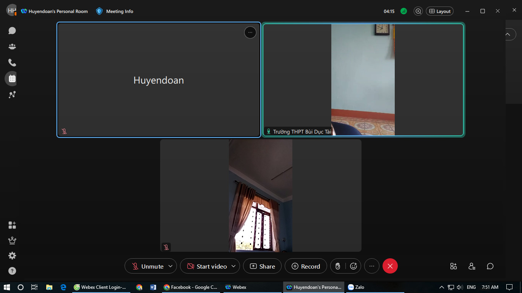Unmute the microphone
This screenshot has height=293, width=522.
point(148,266)
